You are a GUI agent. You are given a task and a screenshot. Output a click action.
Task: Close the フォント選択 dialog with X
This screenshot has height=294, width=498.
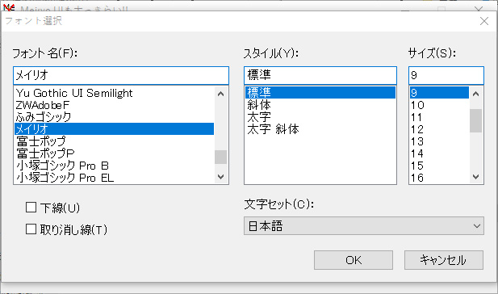click(x=484, y=21)
